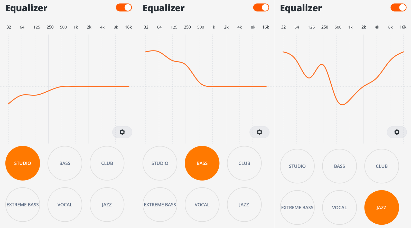411x228 pixels.
Task: Choose EXTREME BASS preset in the left panel
Action: pos(23,205)
